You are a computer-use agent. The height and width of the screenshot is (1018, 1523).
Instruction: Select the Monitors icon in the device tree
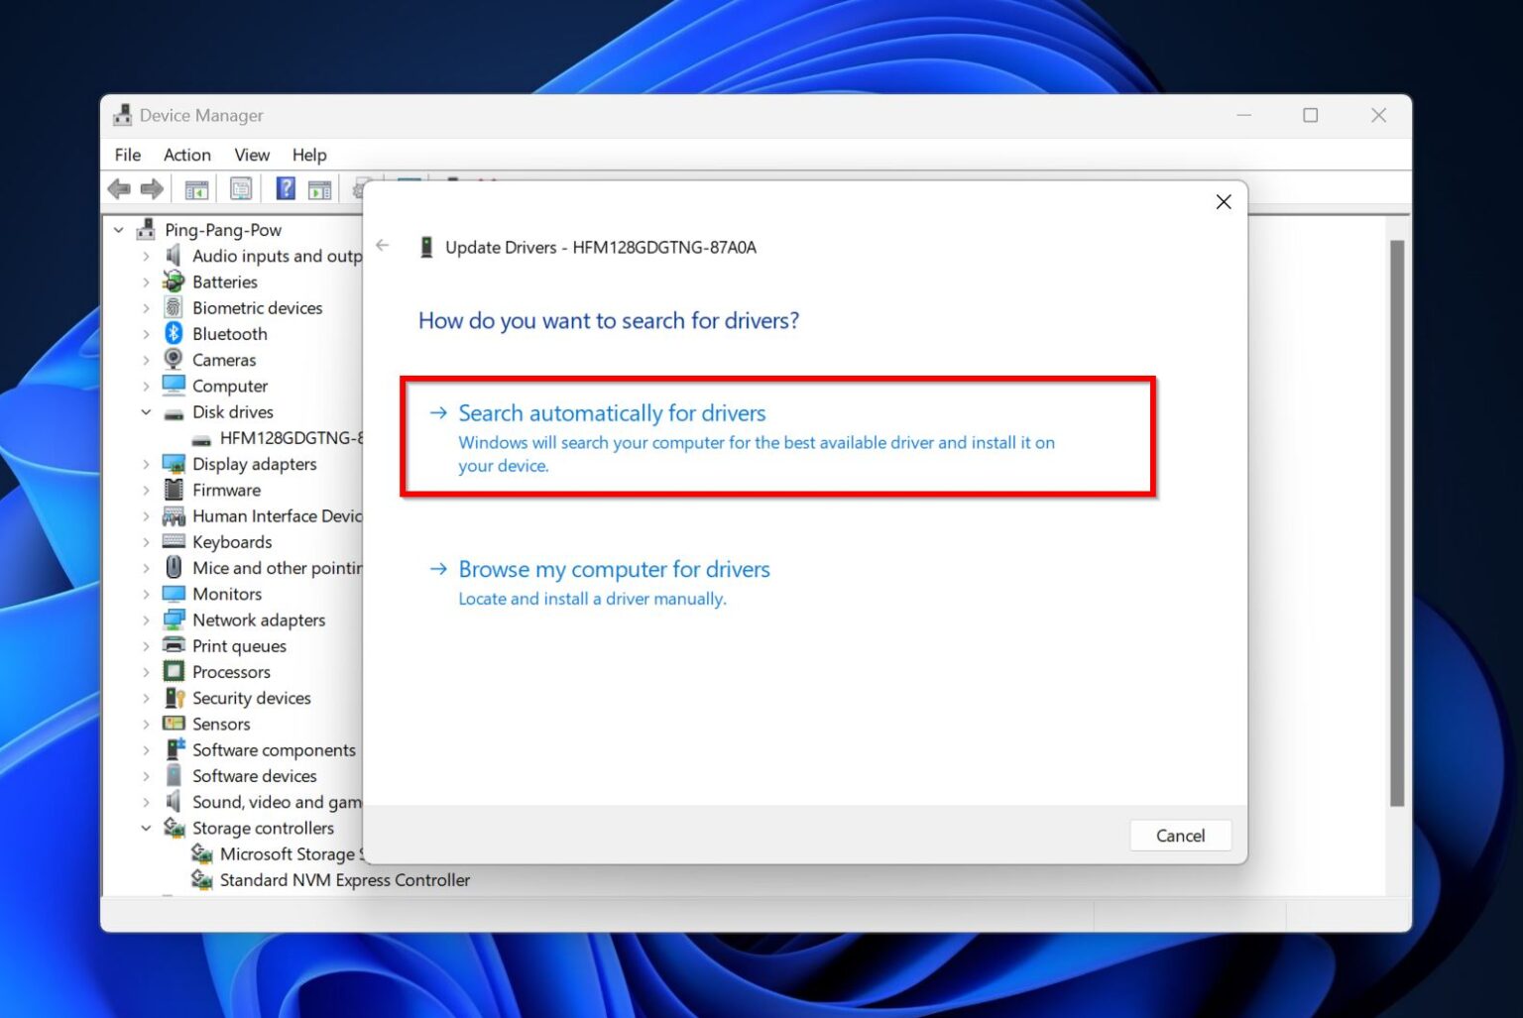point(174,594)
